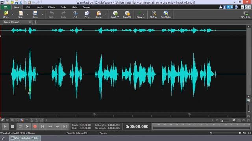Add a new file tab with plus button
Image resolution: width=252 pixels, height=141 pixels.
pos(35,22)
